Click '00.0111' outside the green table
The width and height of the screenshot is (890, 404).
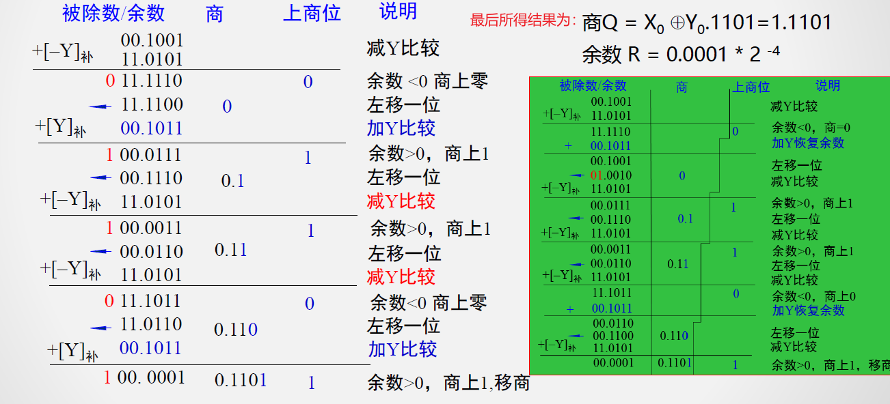coord(151,154)
